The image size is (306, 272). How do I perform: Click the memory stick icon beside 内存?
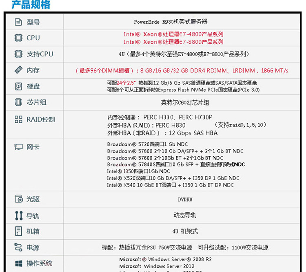(18, 70)
